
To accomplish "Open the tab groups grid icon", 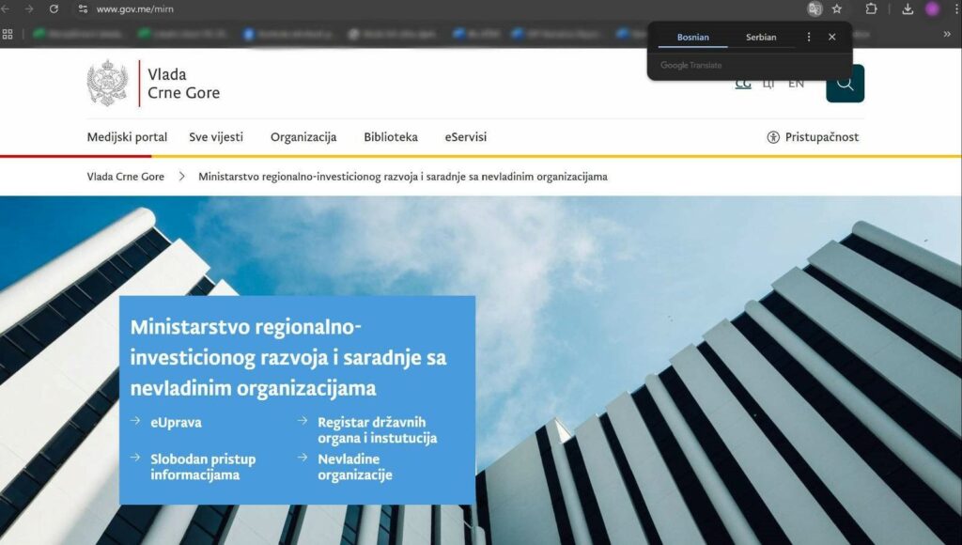I will coord(8,35).
